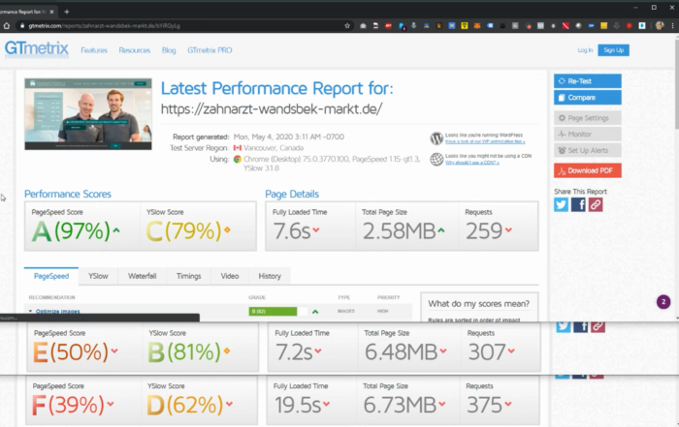The height and width of the screenshot is (427, 679).
Task: Click the WordPress logo icon
Action: click(436, 138)
